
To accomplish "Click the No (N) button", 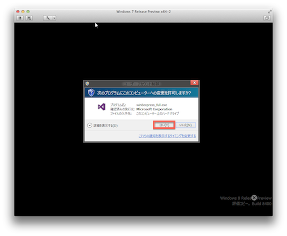I will click(186, 125).
